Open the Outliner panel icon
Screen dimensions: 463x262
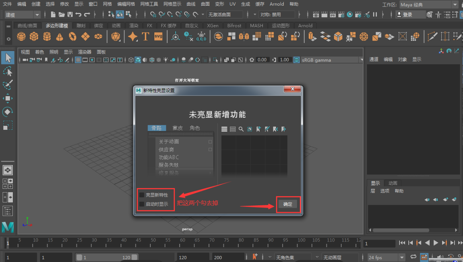pos(8,211)
